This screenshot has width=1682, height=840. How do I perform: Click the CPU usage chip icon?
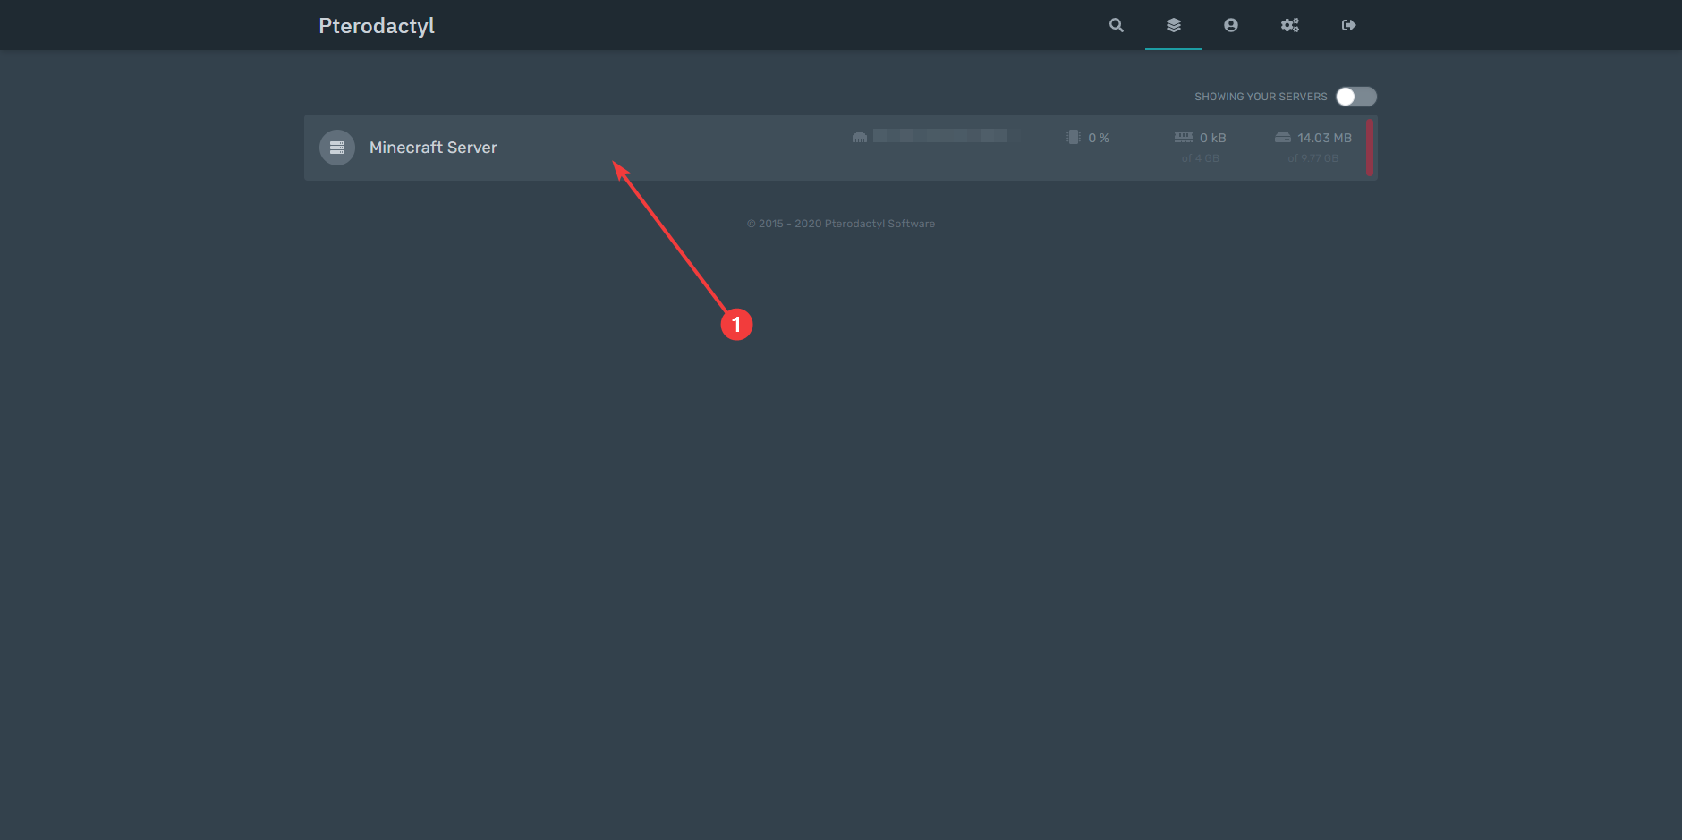click(x=1074, y=137)
